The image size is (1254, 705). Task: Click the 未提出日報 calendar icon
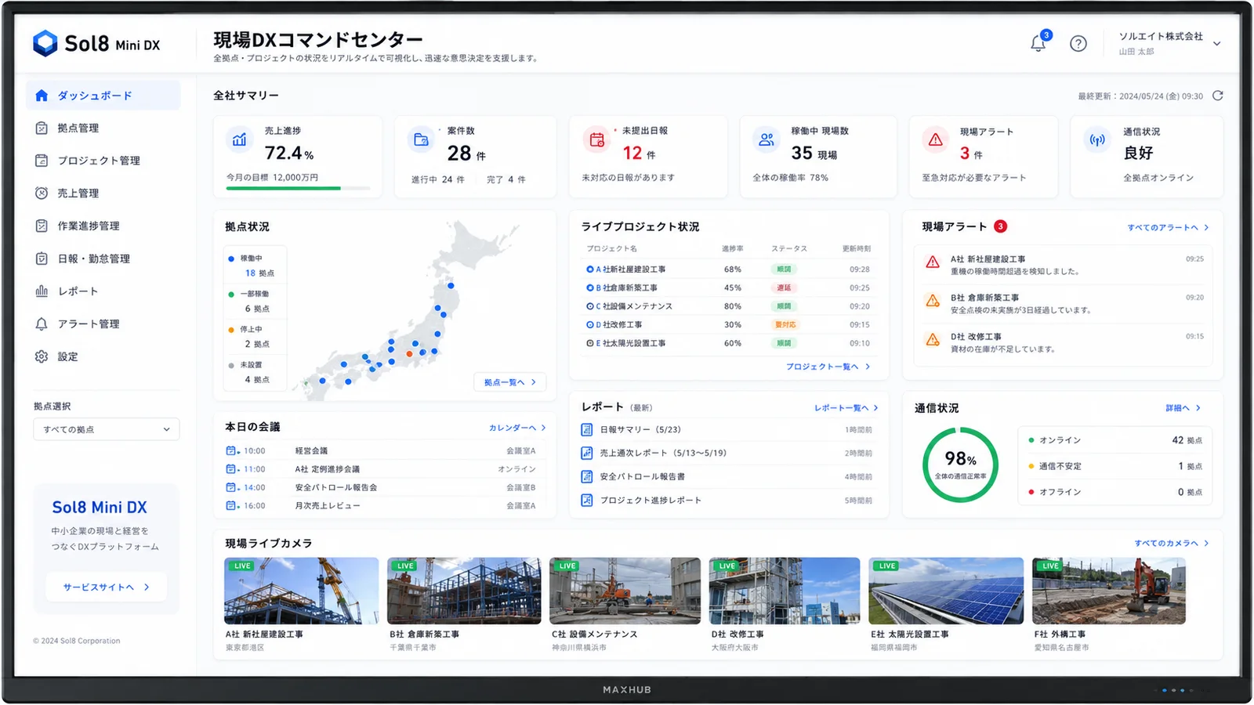pyautogui.click(x=597, y=140)
